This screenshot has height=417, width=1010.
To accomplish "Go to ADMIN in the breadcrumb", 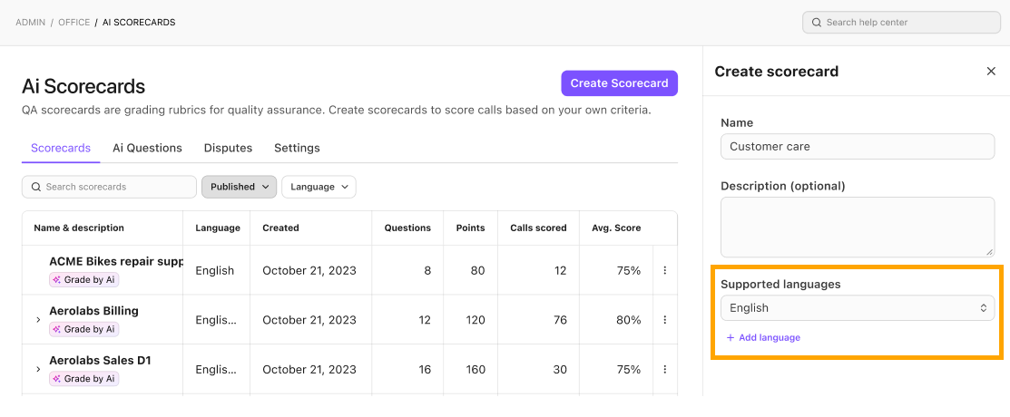I will [x=30, y=23].
